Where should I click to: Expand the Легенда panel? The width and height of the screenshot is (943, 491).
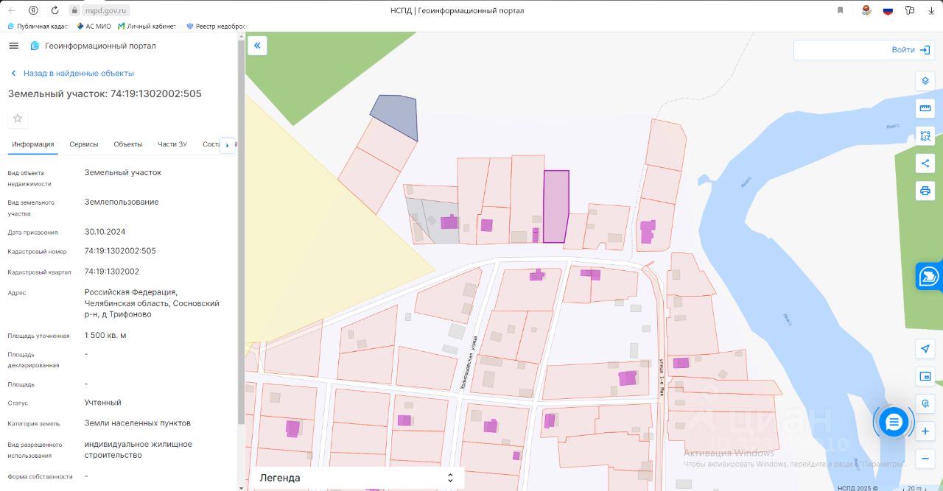(x=357, y=478)
